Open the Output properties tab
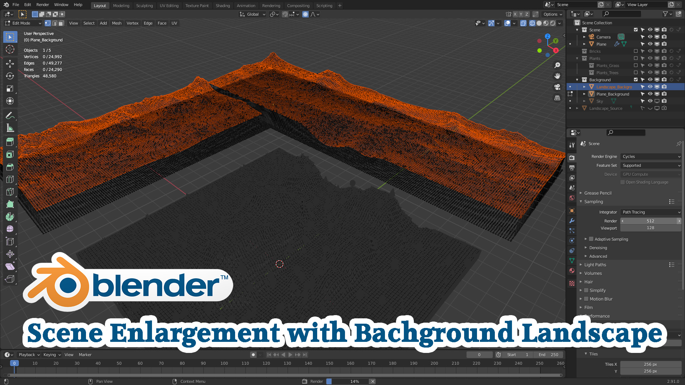 [x=572, y=168]
